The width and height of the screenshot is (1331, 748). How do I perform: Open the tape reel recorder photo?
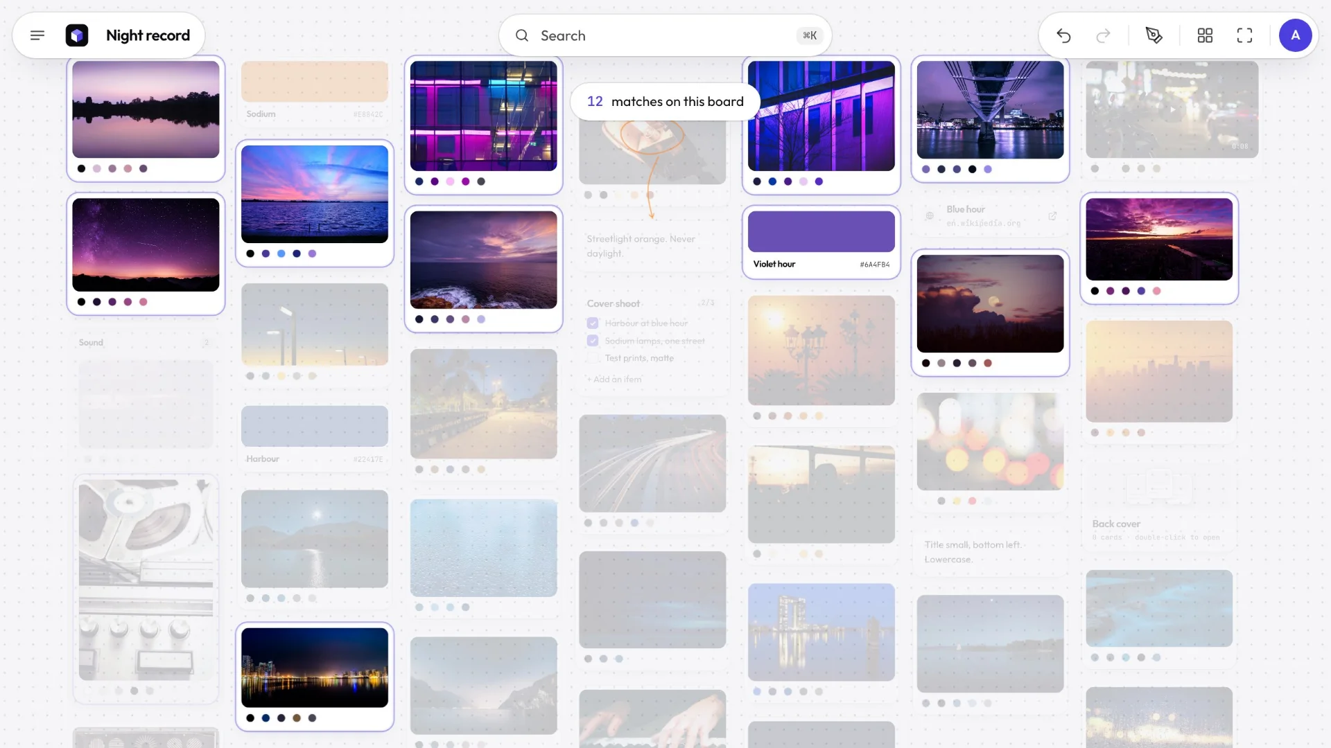pos(146,580)
